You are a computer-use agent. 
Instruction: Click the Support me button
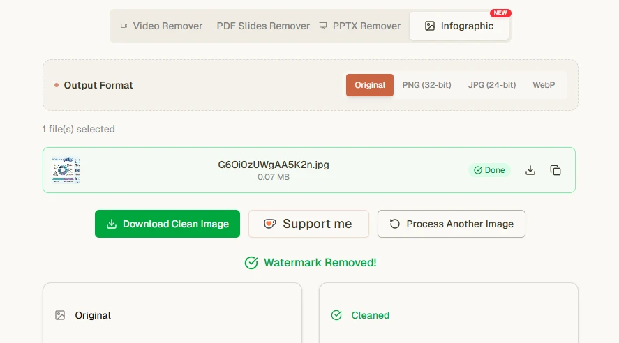[x=308, y=224]
